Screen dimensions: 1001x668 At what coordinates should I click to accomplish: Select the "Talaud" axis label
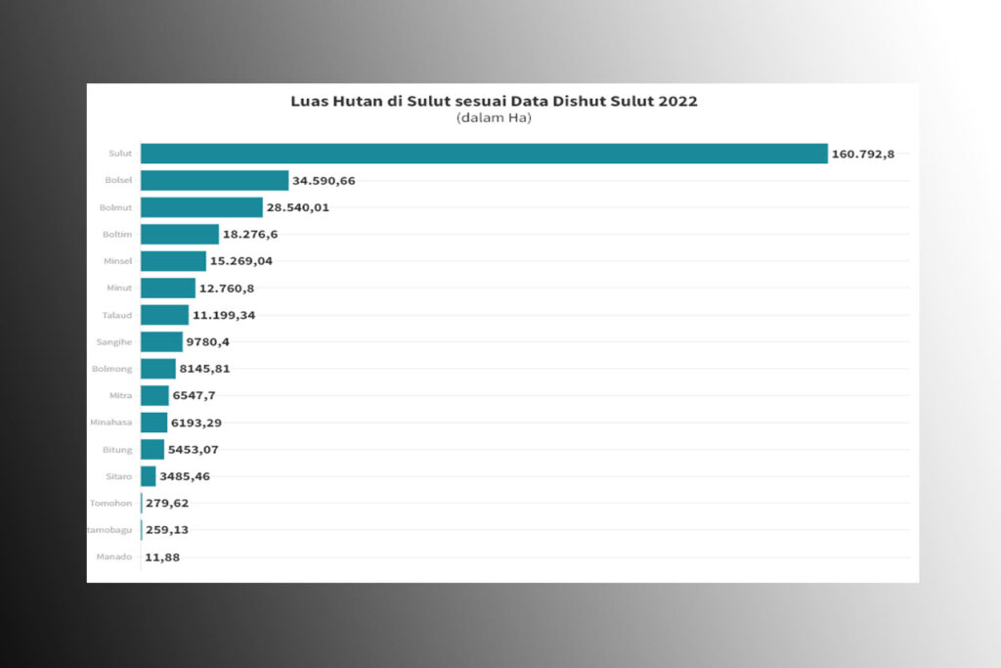pos(117,315)
